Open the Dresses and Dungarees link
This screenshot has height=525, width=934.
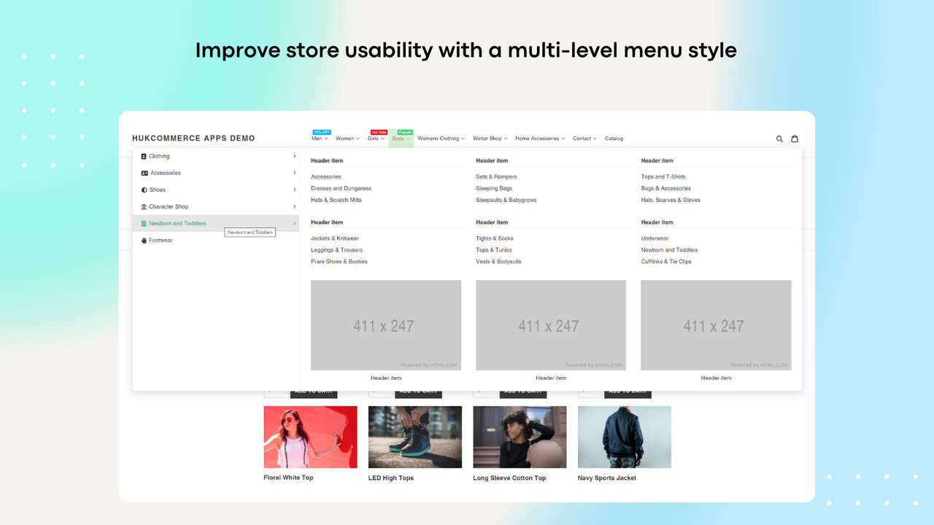[341, 188]
